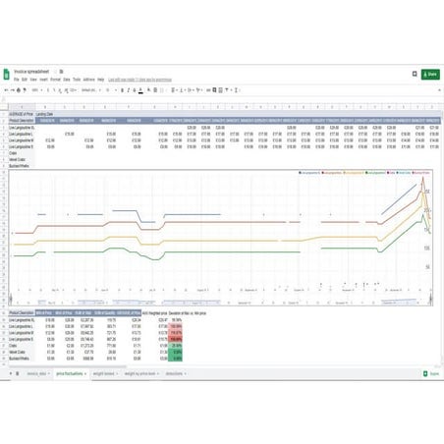
Task: Open the Functions sigma dropdown
Action: 237,90
